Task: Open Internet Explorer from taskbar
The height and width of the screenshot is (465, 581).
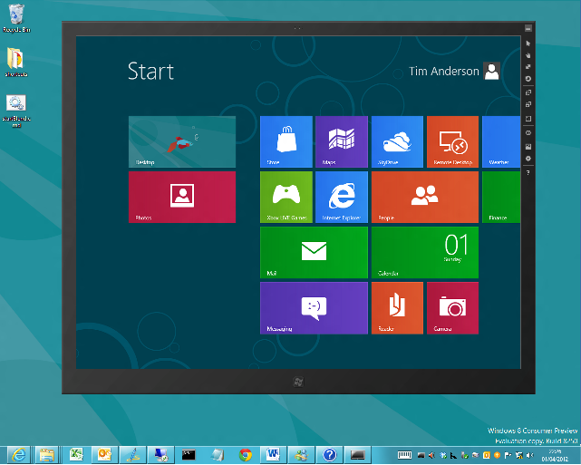Action: pyautogui.click(x=18, y=455)
